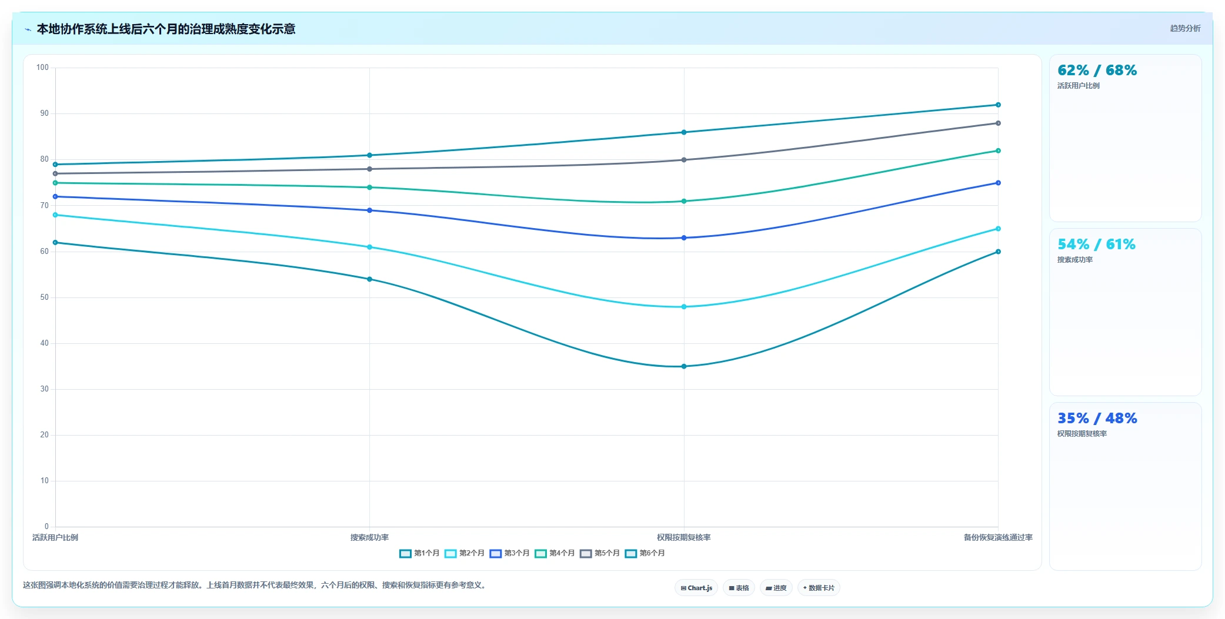
Task: Click the trend icon beside the chart title
Action: coord(28,29)
